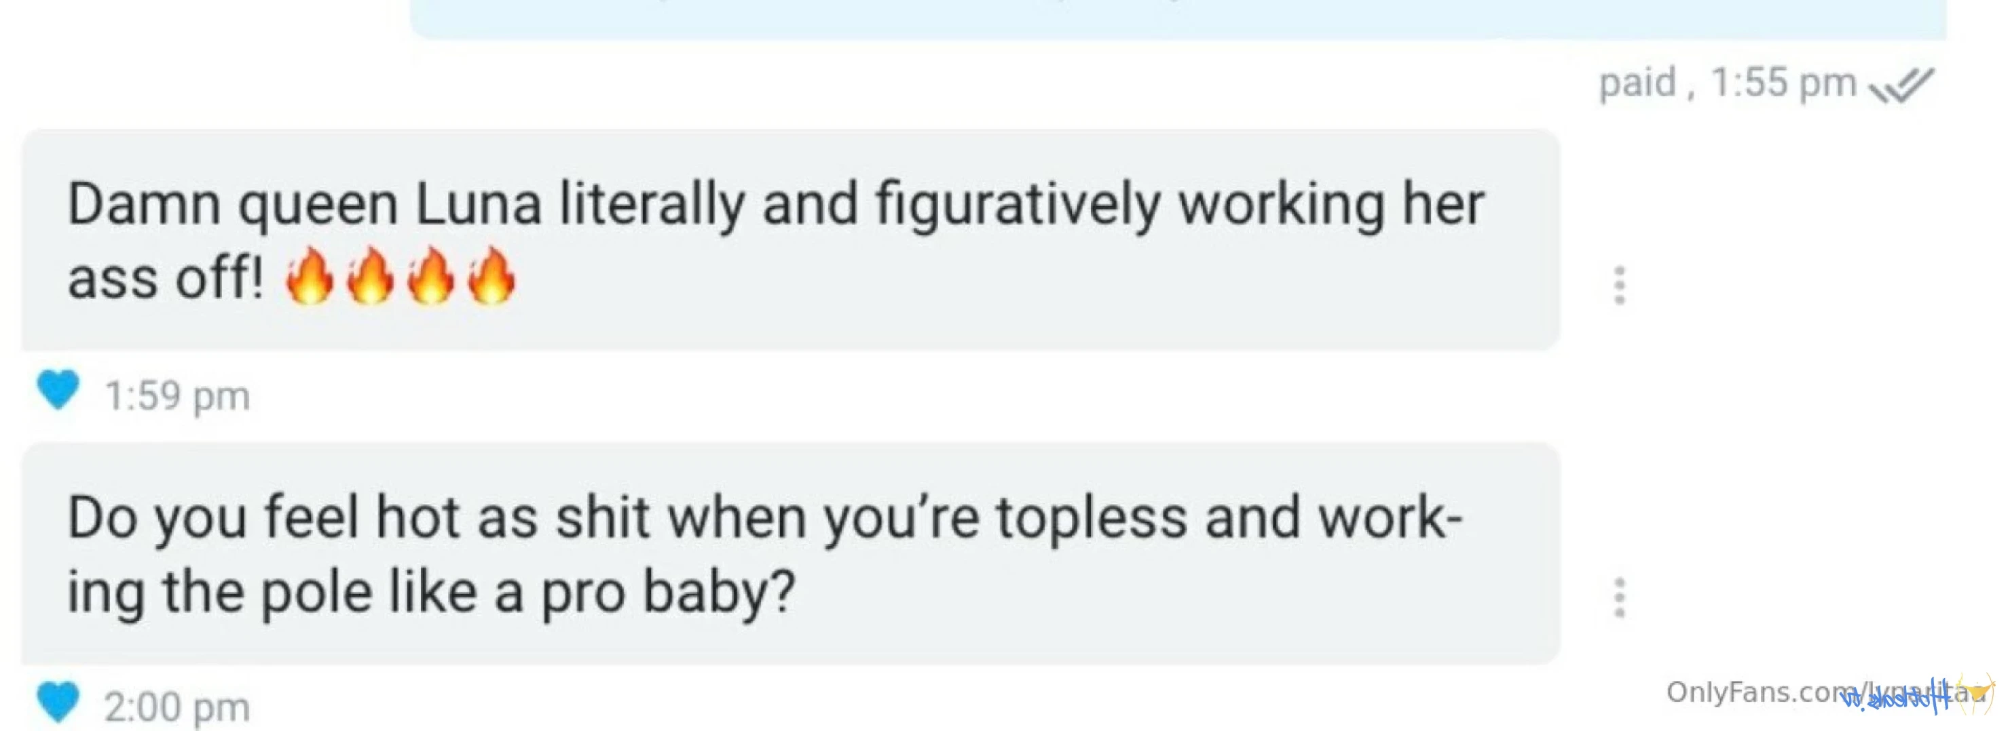This screenshot has width=2010, height=731.
Task: Open options menu beside "Damn queen Luna" message
Action: 1619,285
